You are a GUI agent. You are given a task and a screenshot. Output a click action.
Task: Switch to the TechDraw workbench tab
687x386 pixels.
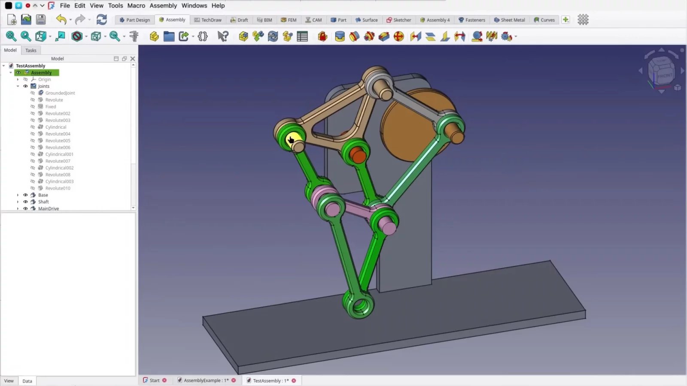tap(208, 20)
